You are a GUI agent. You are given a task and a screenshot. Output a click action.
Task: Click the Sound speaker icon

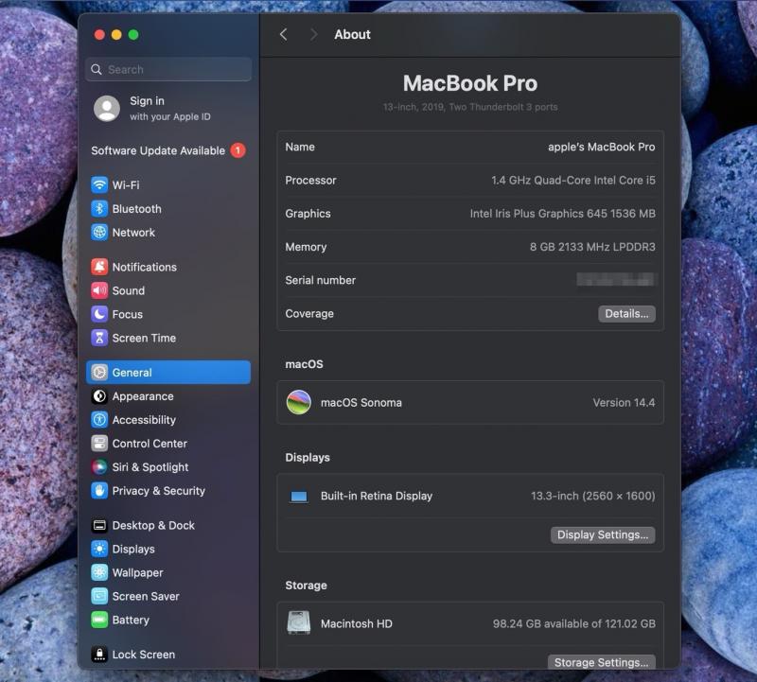[x=99, y=290]
